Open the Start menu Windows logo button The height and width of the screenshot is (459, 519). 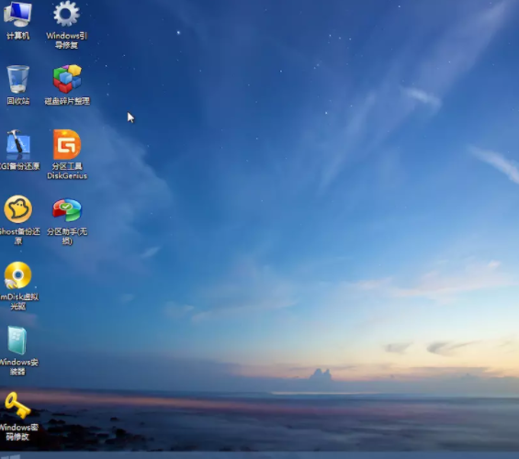[11, 456]
